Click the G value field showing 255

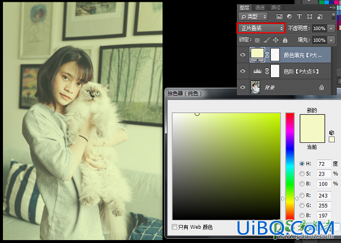tap(324, 206)
